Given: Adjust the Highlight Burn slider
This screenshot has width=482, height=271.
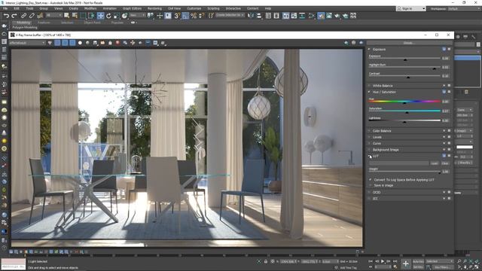Looking at the screenshot, I should click(x=404, y=67).
